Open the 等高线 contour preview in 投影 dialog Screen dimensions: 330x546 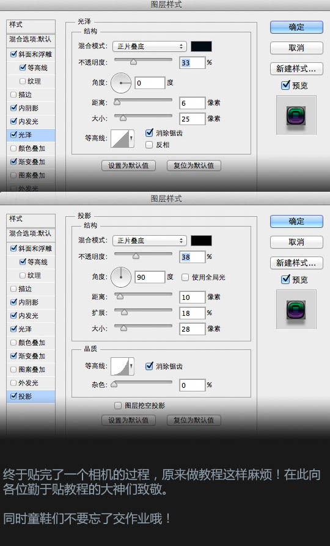pyautogui.click(x=120, y=366)
